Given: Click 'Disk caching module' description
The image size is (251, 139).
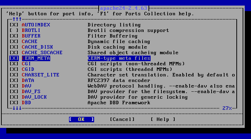Looking at the screenshot, I should (117, 47).
